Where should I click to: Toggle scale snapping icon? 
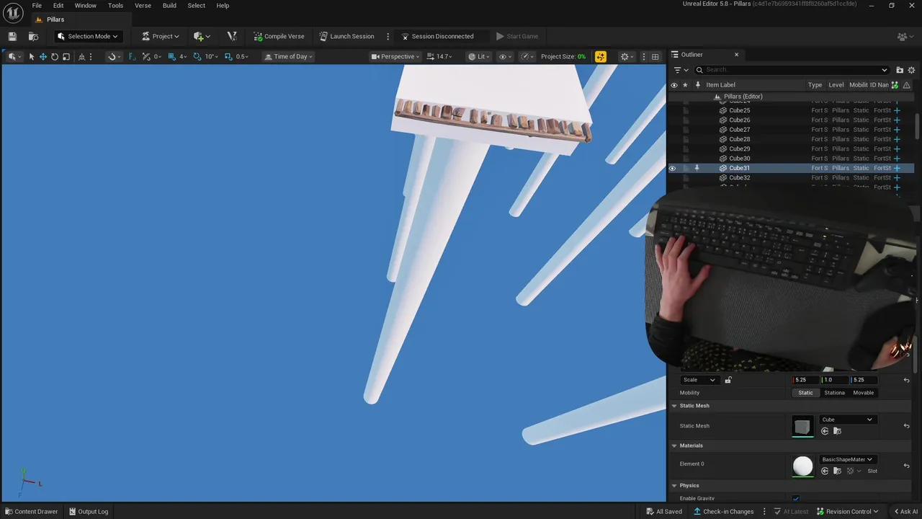point(228,56)
